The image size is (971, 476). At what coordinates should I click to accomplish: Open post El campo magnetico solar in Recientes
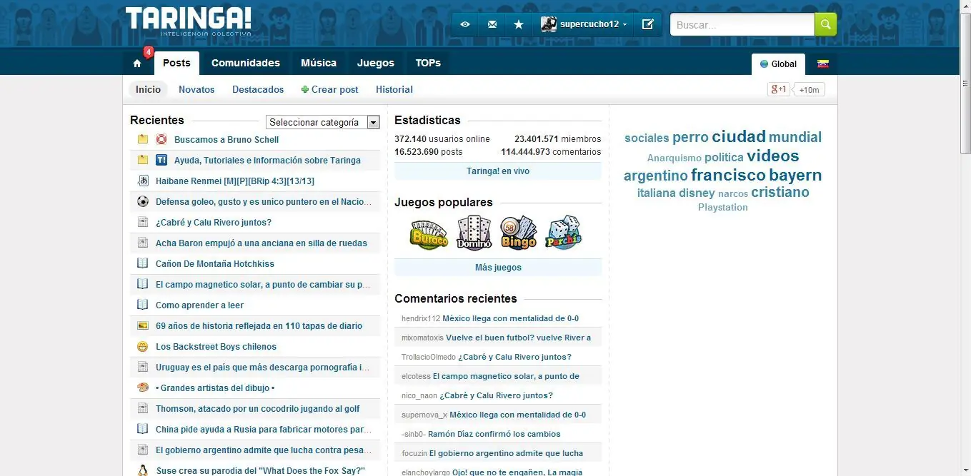[264, 284]
